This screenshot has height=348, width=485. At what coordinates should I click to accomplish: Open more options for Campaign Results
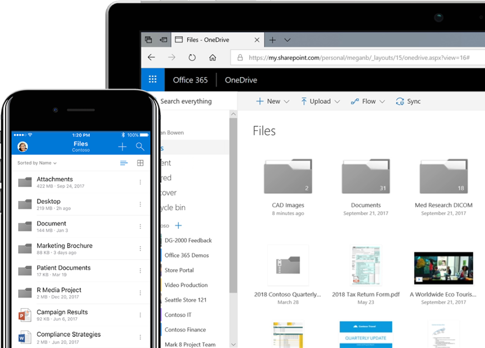(140, 315)
